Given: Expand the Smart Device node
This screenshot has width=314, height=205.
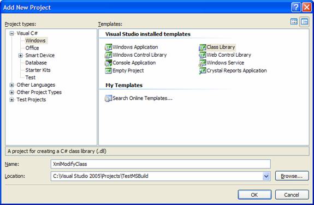Looking at the screenshot, I should [20, 56].
